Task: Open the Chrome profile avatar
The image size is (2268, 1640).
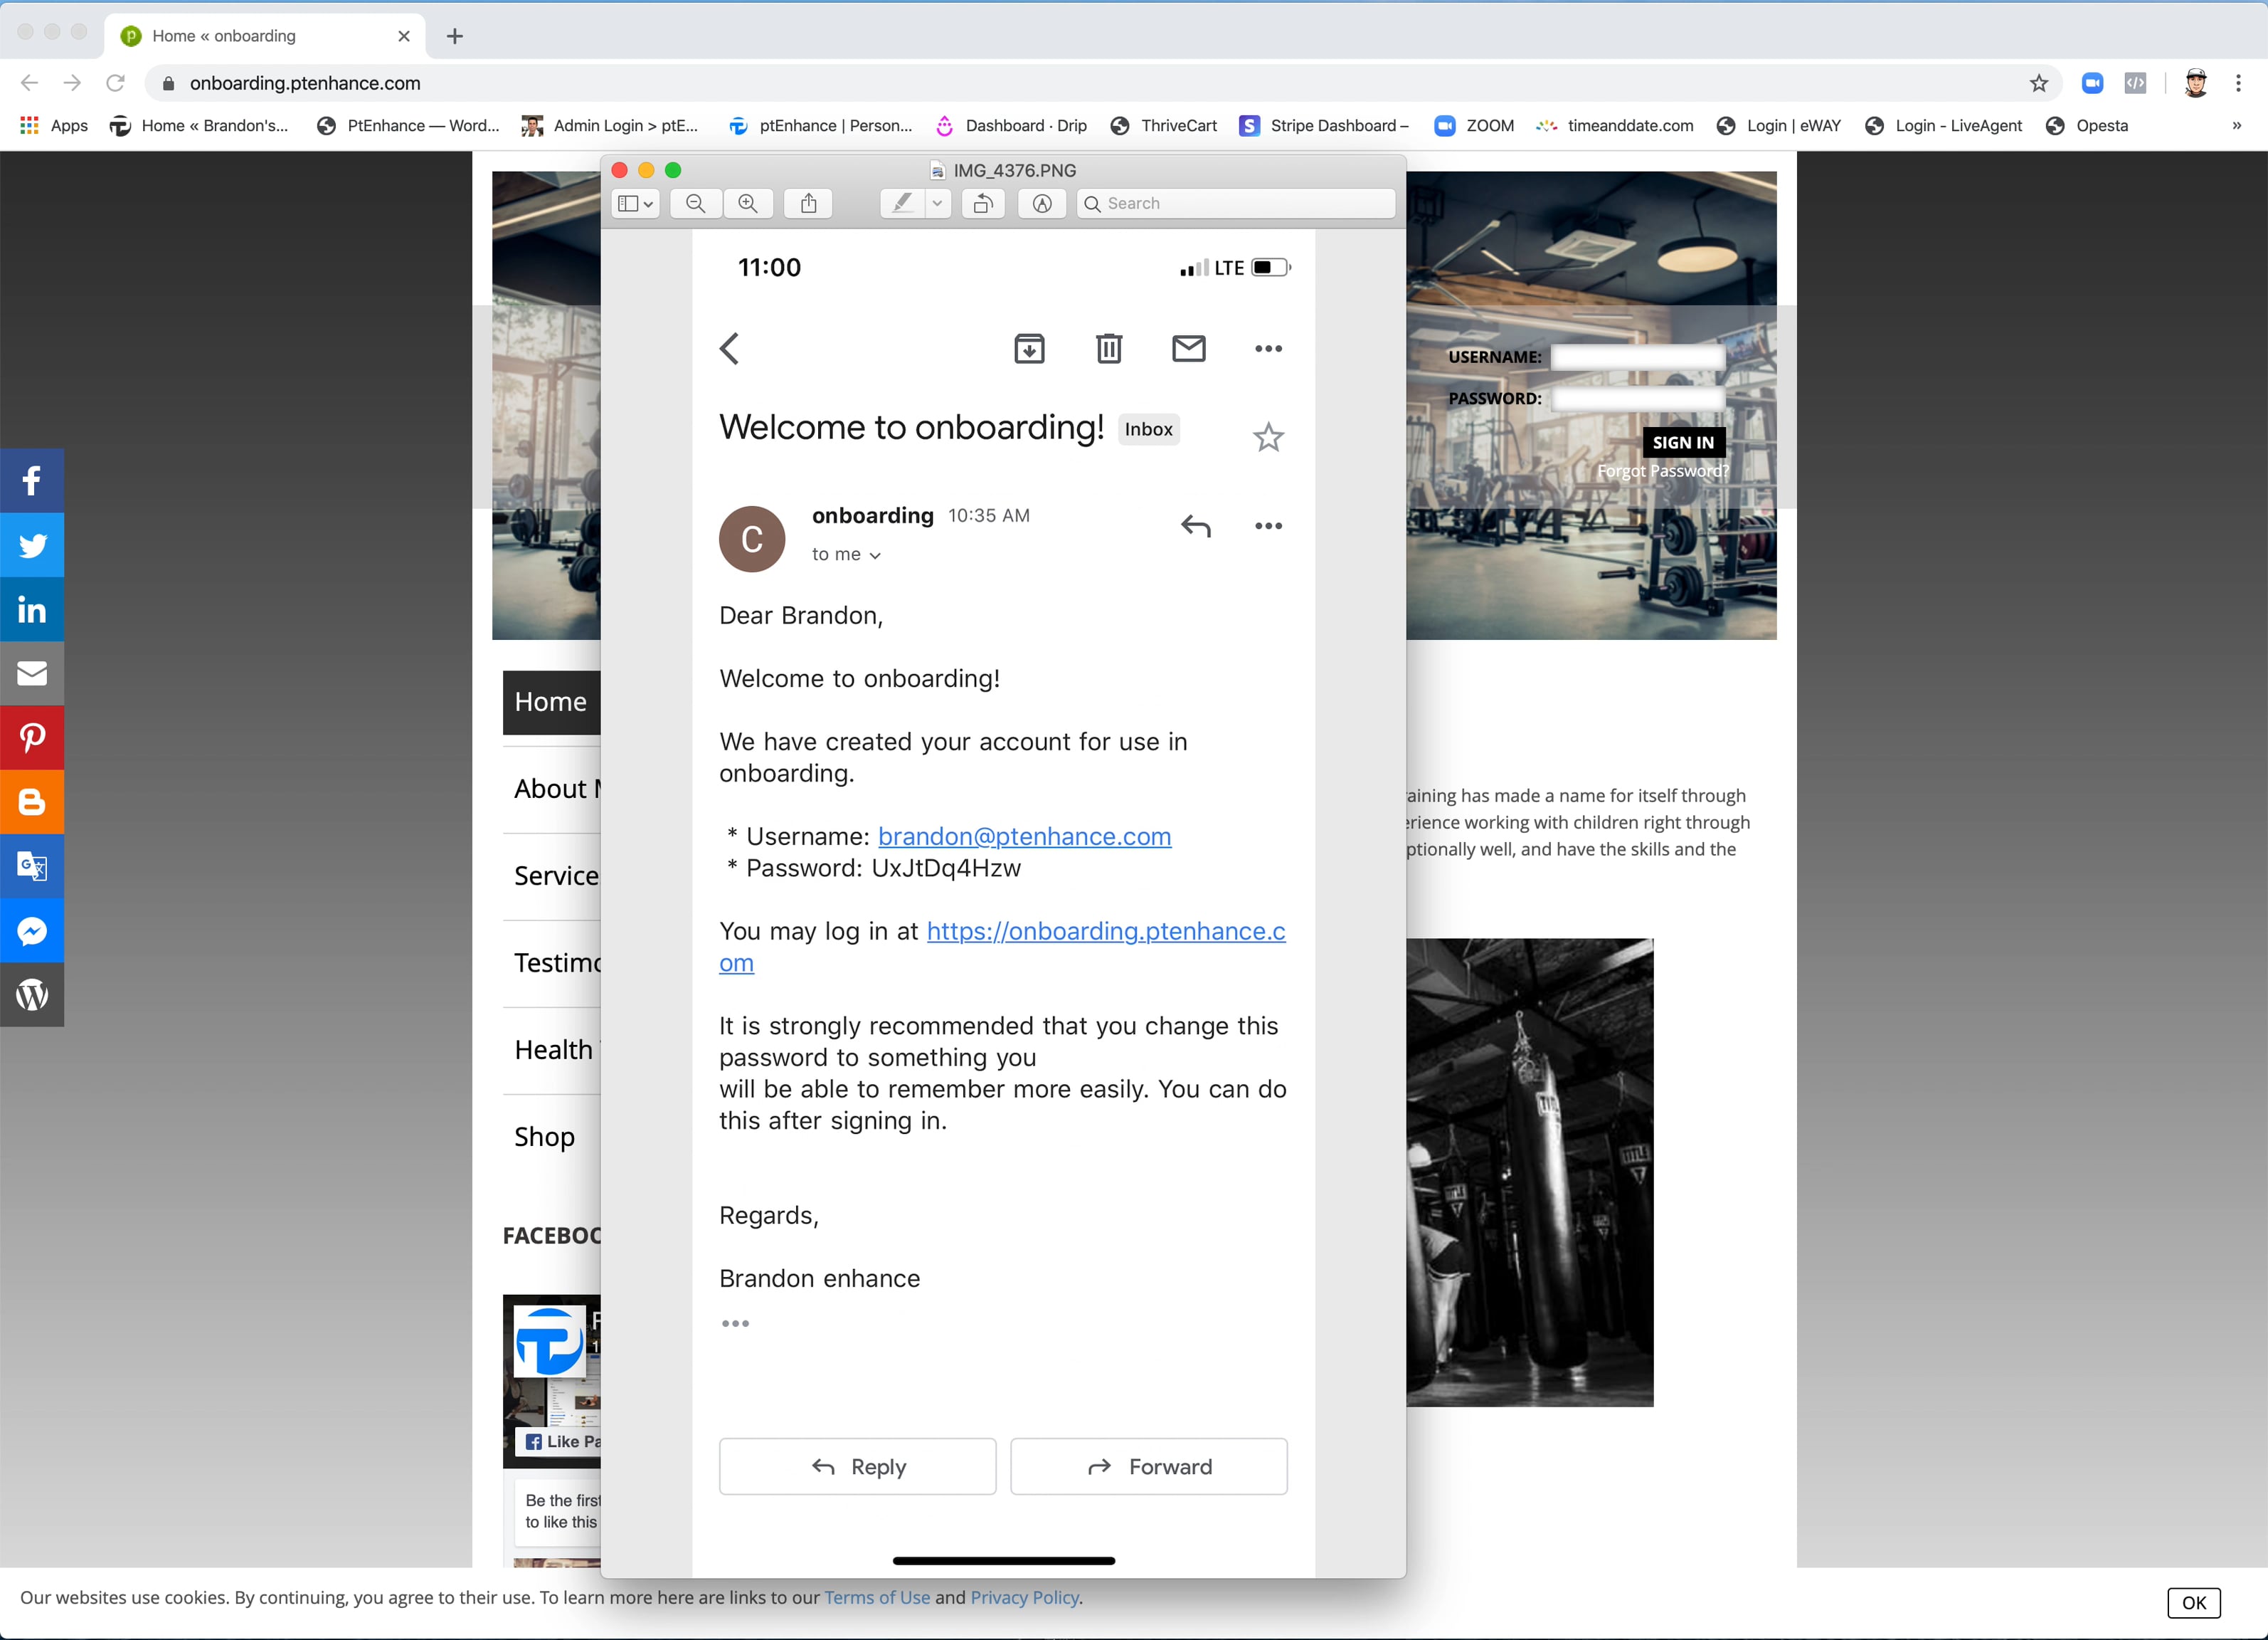Action: (x=2195, y=83)
